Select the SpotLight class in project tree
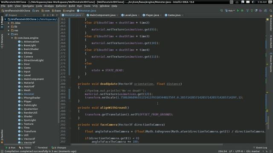273x153 pixels. coord(30,120)
